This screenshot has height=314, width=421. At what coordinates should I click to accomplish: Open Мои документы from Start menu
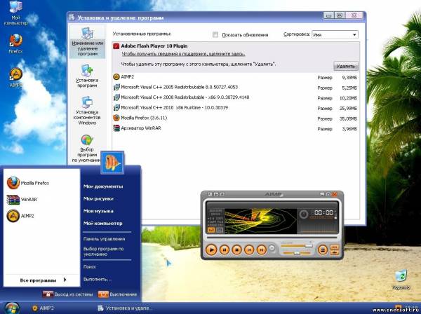(103, 186)
